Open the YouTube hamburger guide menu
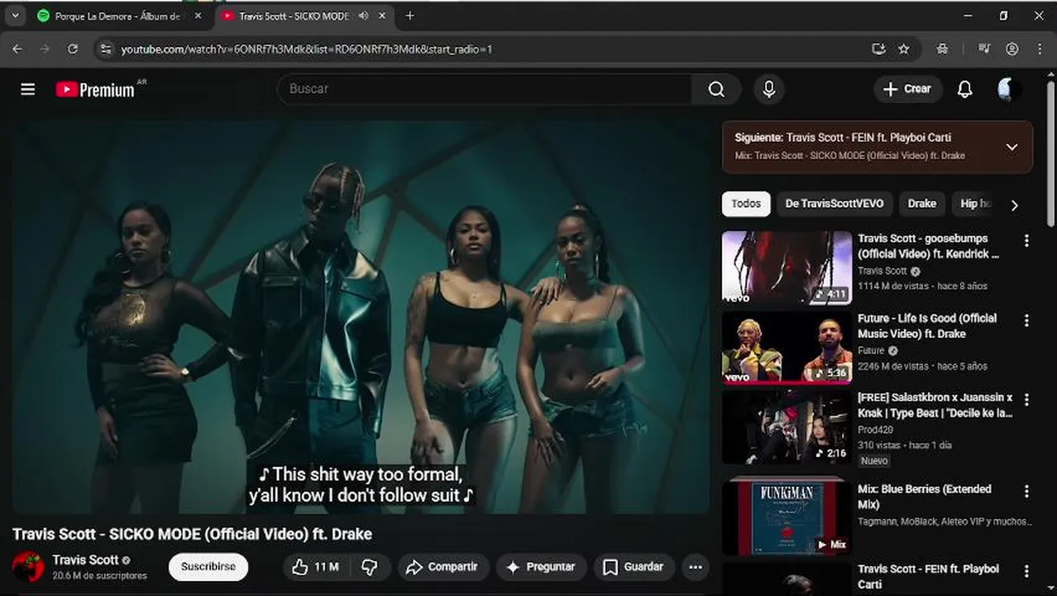 point(28,89)
